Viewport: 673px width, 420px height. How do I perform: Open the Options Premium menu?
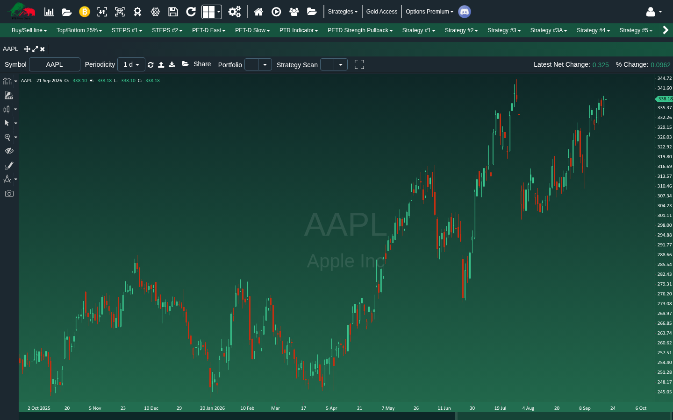430,12
